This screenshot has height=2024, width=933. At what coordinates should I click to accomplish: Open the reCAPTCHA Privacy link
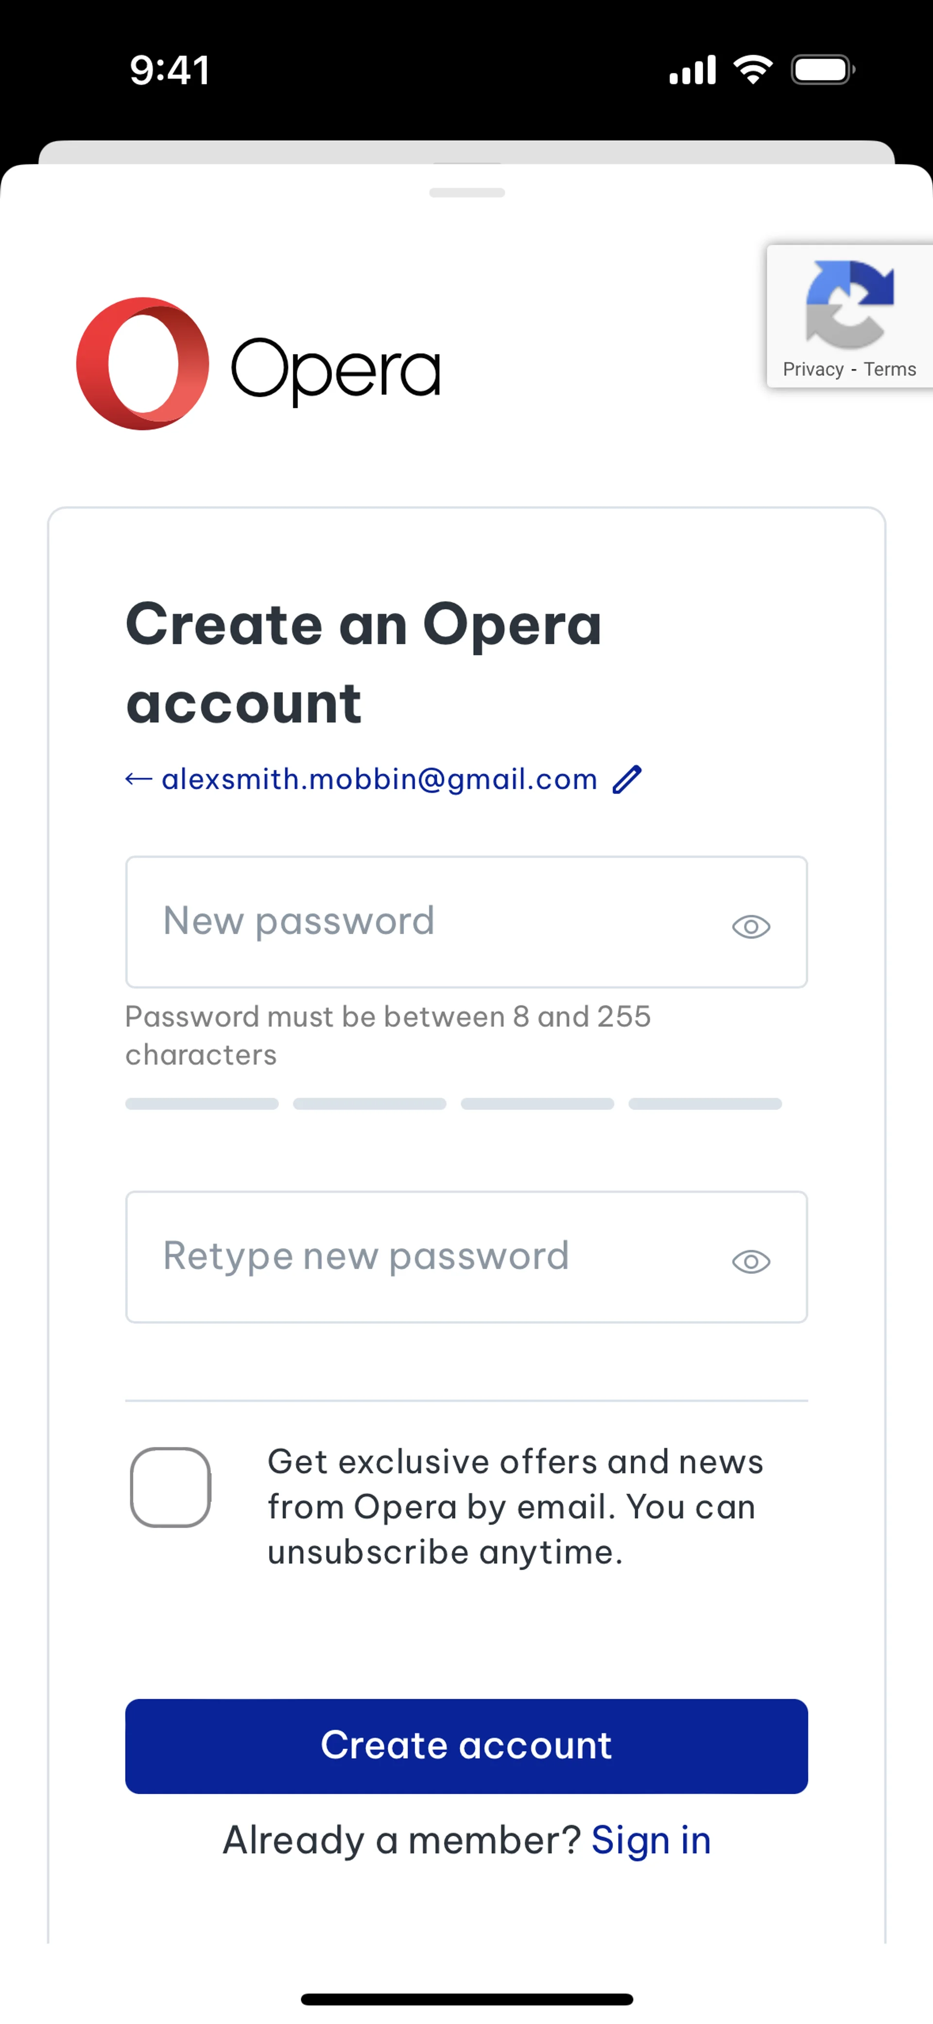click(x=813, y=369)
